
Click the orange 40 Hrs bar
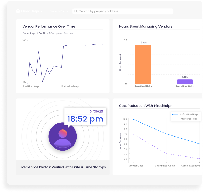143,64
